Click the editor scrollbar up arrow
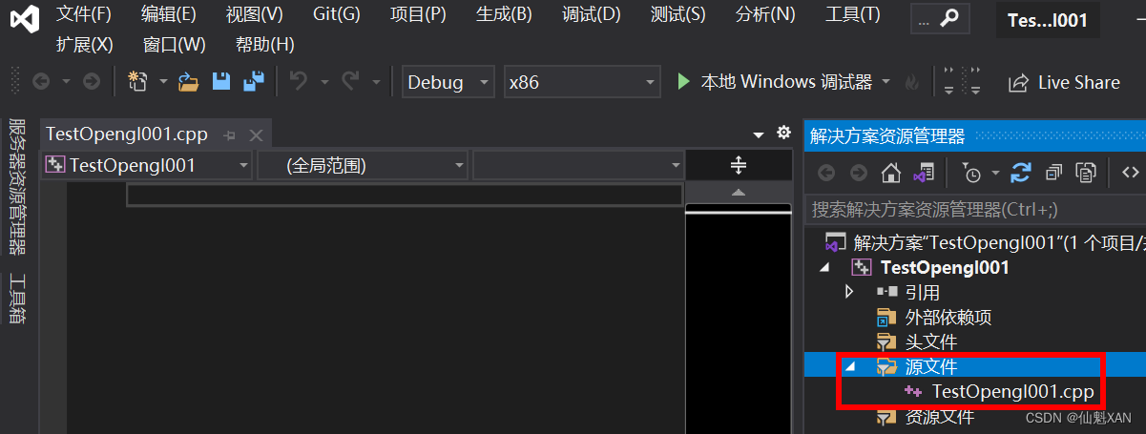1146x434 pixels. pyautogui.click(x=738, y=193)
